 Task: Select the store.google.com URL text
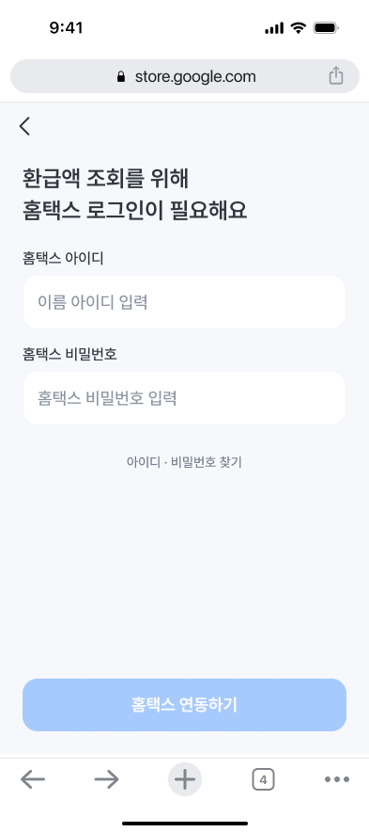point(195,76)
